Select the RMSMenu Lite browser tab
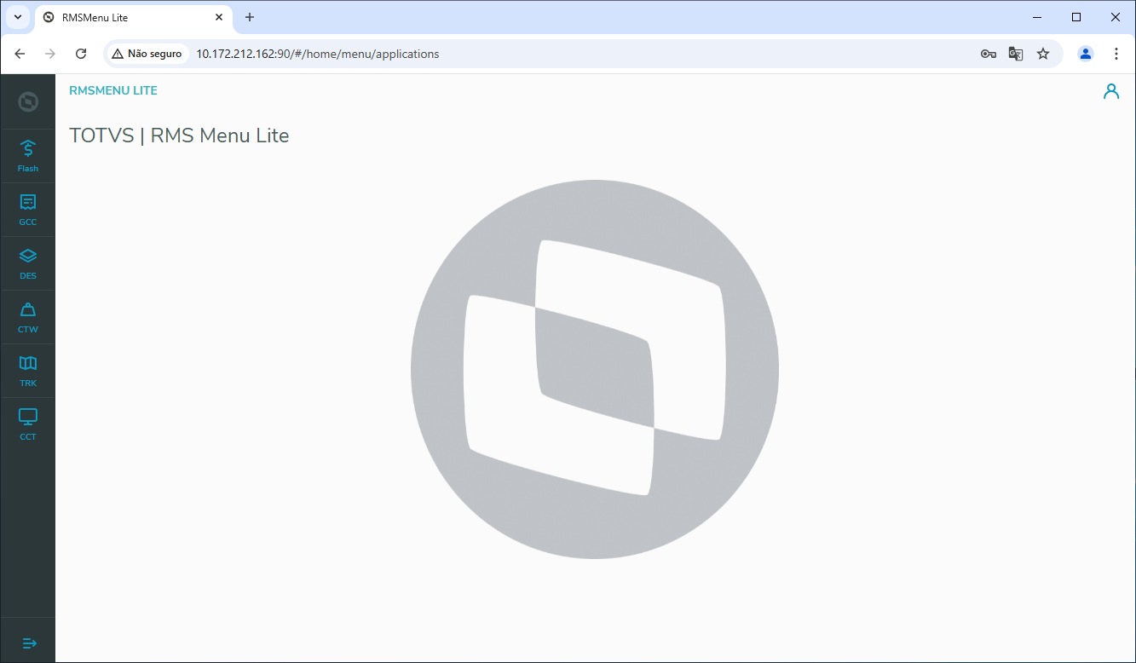 (x=133, y=18)
